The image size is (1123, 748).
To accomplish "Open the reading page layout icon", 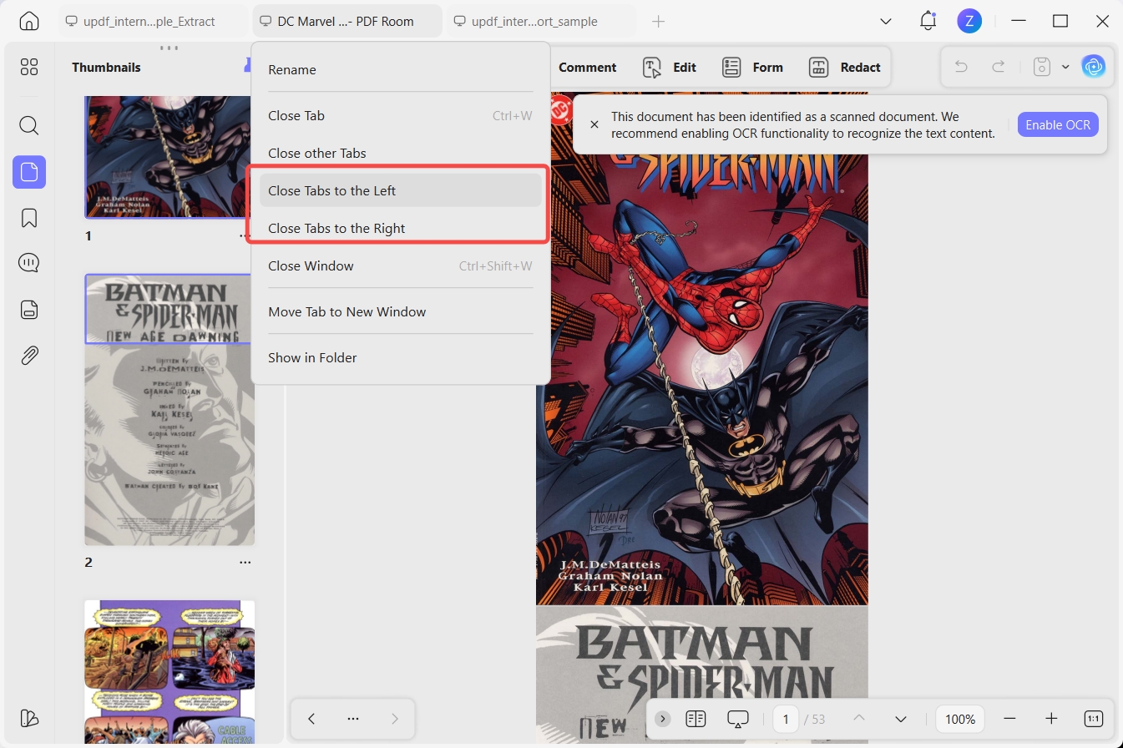I will point(696,719).
